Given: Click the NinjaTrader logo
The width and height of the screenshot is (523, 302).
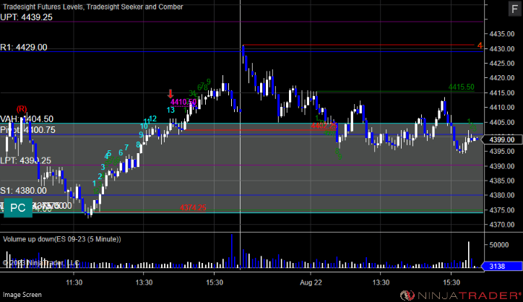Looking at the screenshot, I should 460,295.
